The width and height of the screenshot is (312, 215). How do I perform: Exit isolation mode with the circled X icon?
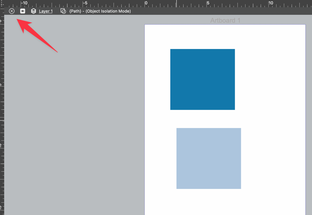pos(12,11)
